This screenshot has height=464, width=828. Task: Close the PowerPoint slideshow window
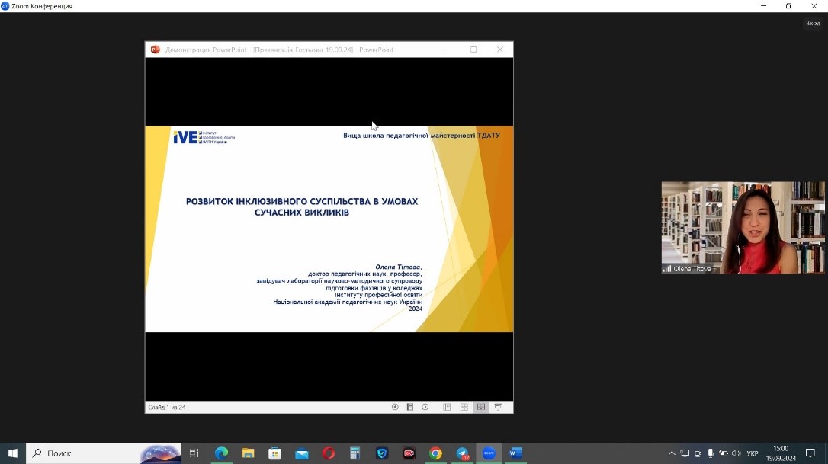coord(500,50)
